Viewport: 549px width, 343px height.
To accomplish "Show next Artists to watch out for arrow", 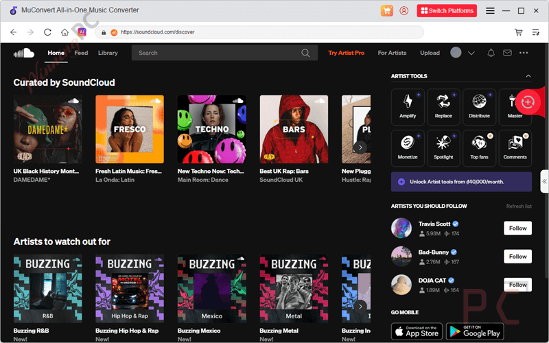I will 360,307.
